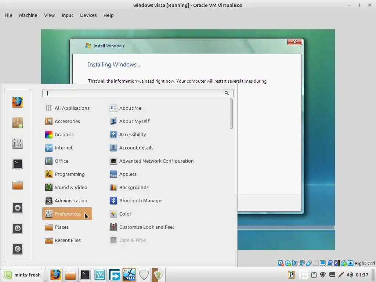The image size is (376, 282).
Task: Select the Administration category
Action: point(67,200)
